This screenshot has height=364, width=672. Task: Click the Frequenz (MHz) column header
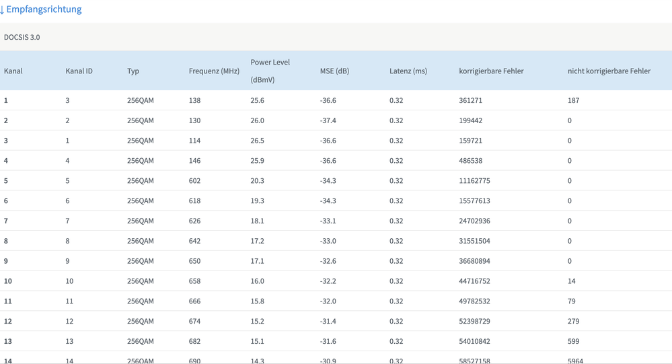coord(214,71)
